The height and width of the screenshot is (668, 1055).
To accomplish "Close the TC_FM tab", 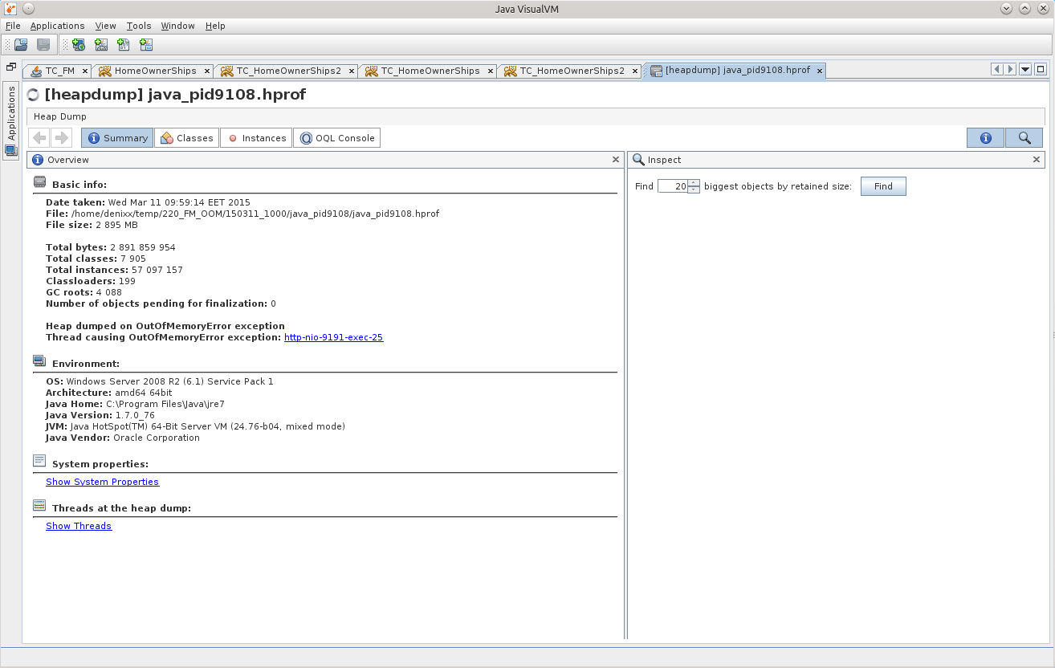I will [85, 71].
